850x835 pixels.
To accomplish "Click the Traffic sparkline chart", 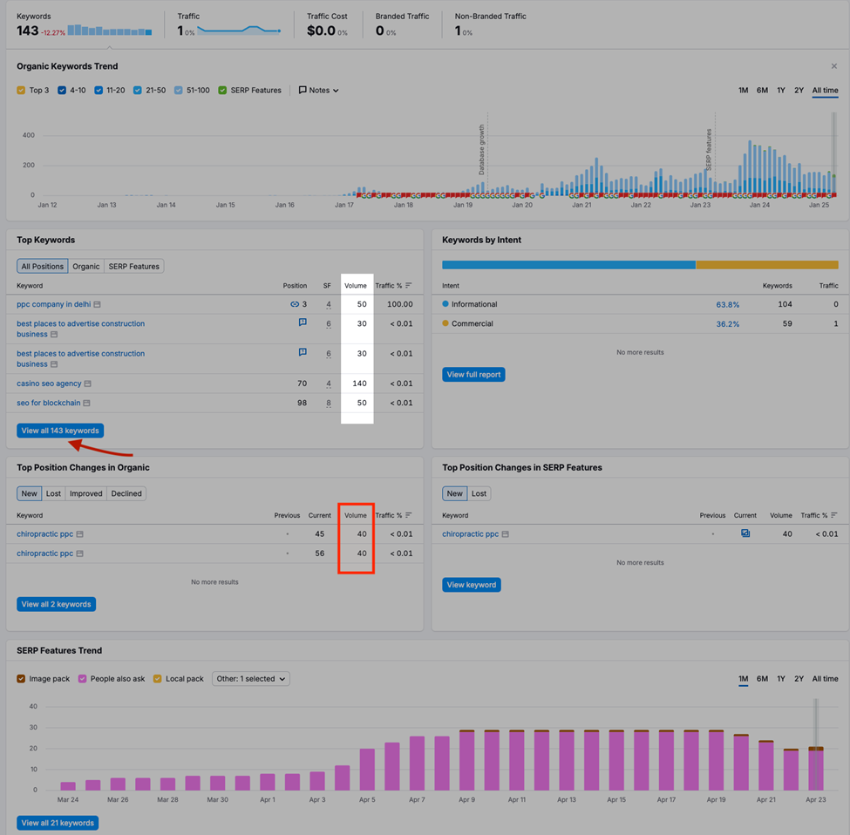I will pyautogui.click(x=239, y=31).
